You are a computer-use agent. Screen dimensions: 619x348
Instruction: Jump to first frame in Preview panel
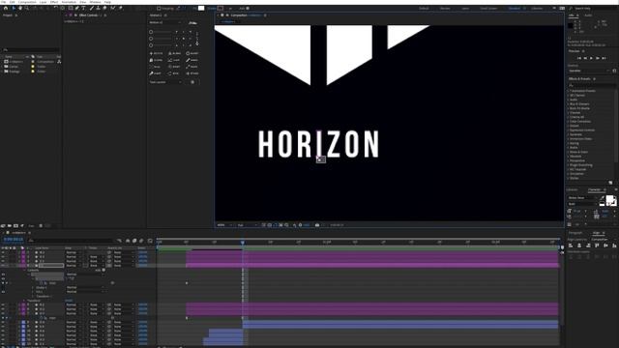(x=579, y=58)
